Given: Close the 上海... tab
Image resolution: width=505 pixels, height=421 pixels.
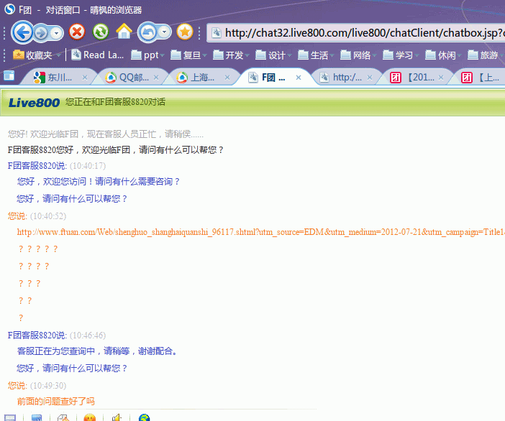Looking at the screenshot, I should tap(227, 78).
